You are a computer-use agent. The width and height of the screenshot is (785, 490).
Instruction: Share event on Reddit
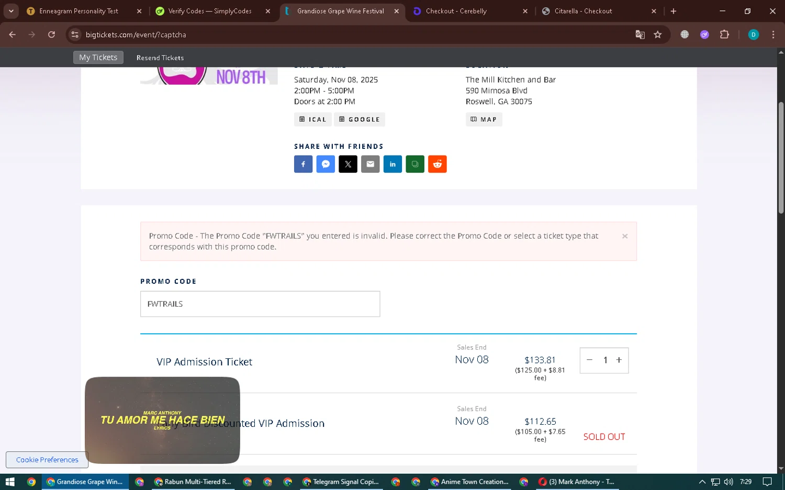pyautogui.click(x=438, y=164)
